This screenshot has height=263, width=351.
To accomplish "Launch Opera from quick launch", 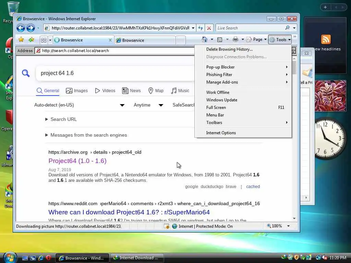I will tap(48, 258).
